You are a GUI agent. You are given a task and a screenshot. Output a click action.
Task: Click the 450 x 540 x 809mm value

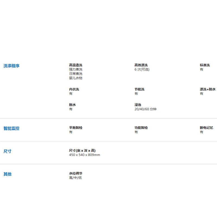click(85, 155)
